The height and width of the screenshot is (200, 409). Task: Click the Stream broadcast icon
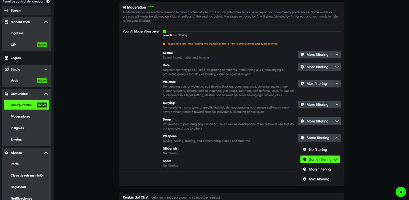pos(6,11)
